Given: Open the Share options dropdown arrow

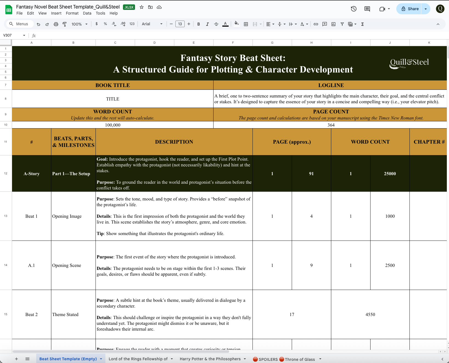Looking at the screenshot, I should click(x=426, y=9).
